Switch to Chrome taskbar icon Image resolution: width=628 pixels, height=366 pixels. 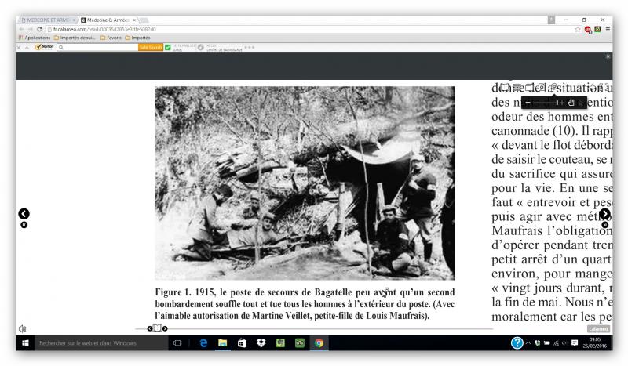(x=319, y=343)
